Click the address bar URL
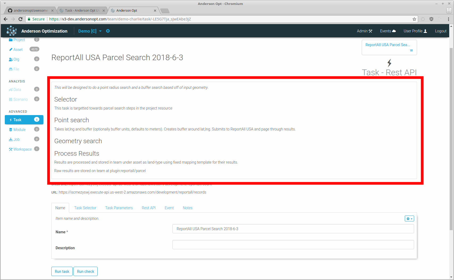This screenshot has width=454, height=280. 120,19
